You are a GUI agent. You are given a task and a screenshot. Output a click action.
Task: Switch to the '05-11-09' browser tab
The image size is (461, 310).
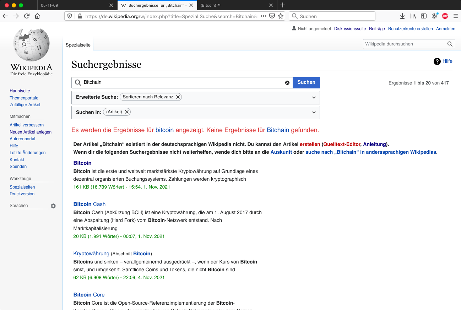(50, 5)
